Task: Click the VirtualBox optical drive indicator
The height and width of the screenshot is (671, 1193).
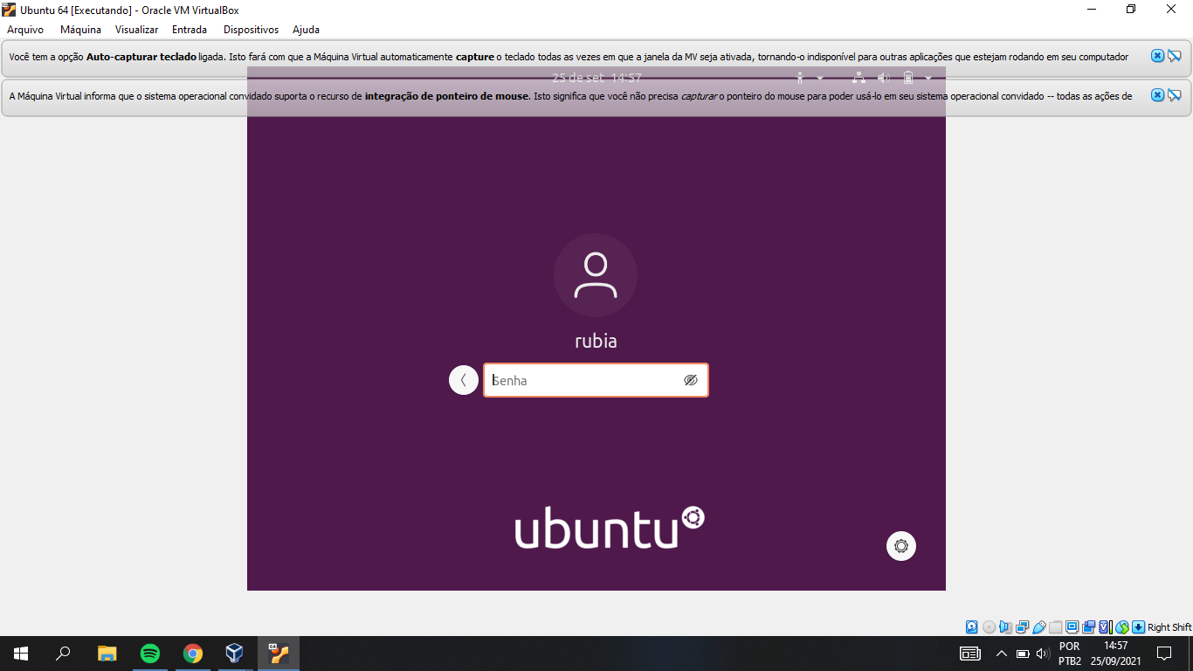Action: [989, 626]
